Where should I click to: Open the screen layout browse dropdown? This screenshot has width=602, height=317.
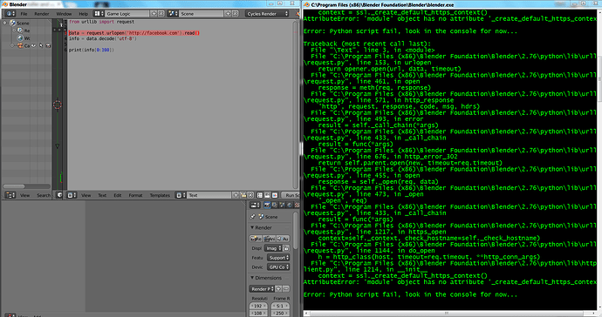99,13
